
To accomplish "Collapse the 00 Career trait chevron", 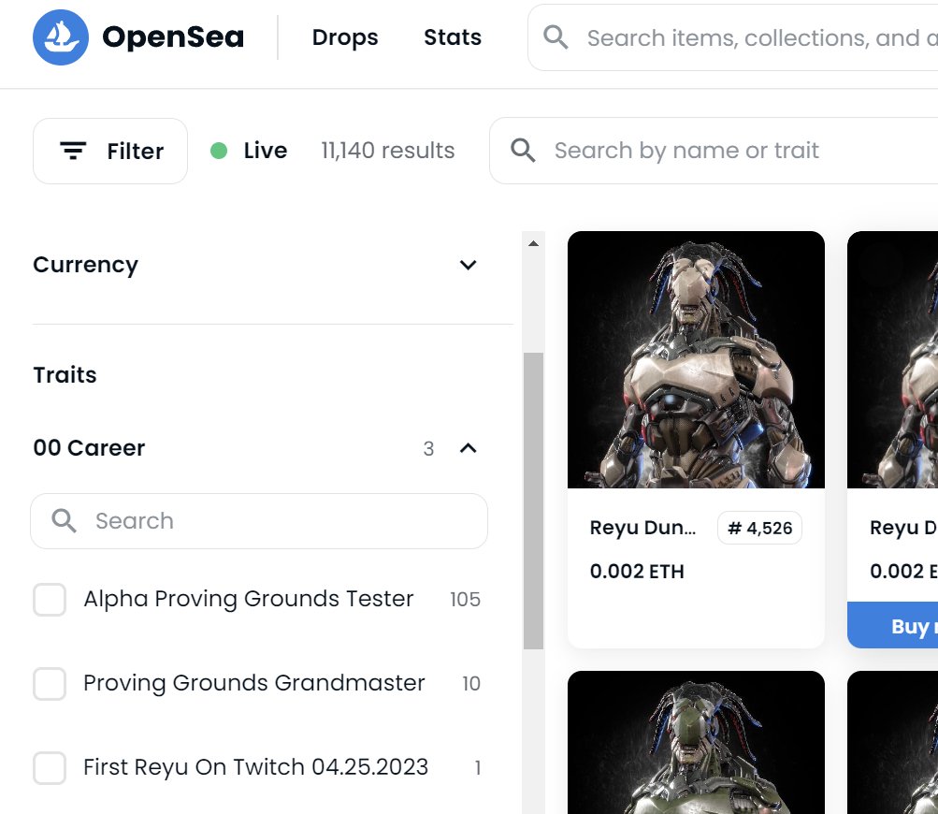I will point(468,448).
